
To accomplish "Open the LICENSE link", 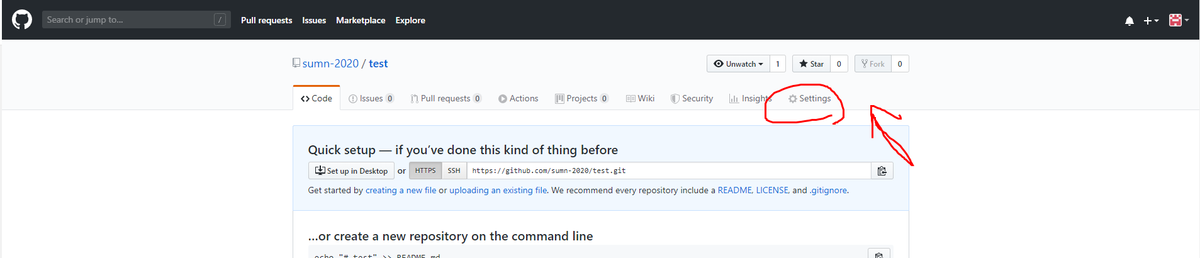I will pos(772,190).
